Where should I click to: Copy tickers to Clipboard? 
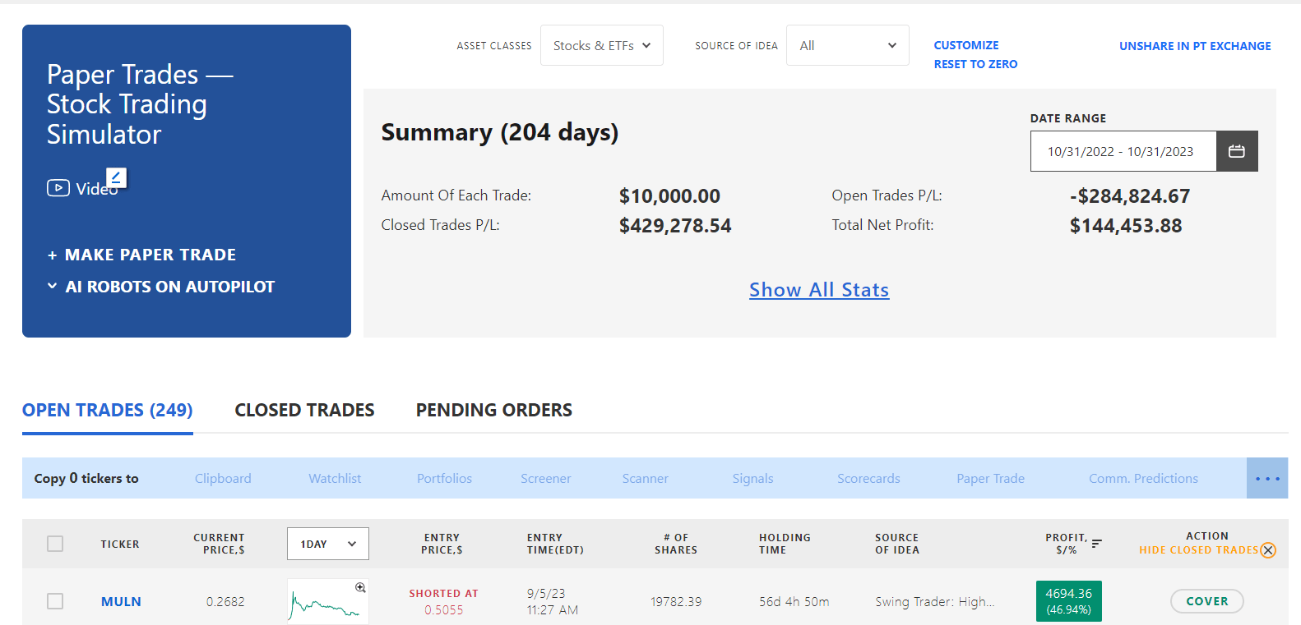coord(223,478)
